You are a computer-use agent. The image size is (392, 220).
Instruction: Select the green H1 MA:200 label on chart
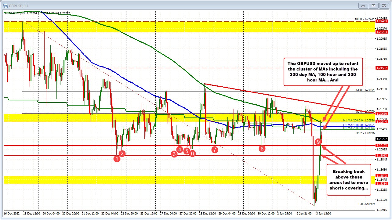pos(358,121)
